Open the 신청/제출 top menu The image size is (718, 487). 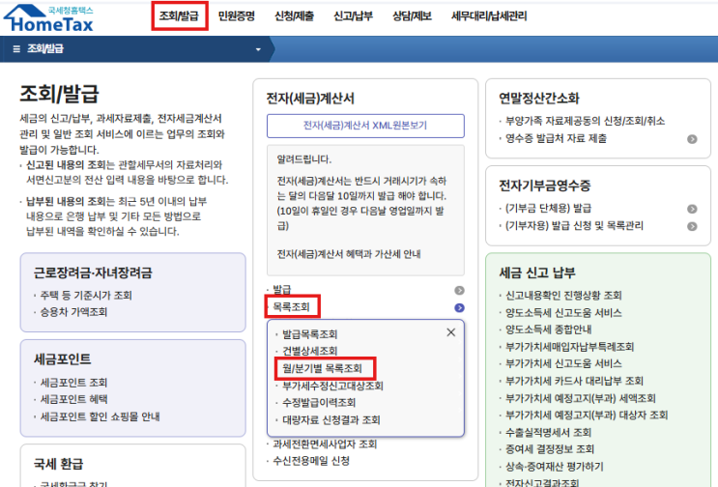point(294,16)
